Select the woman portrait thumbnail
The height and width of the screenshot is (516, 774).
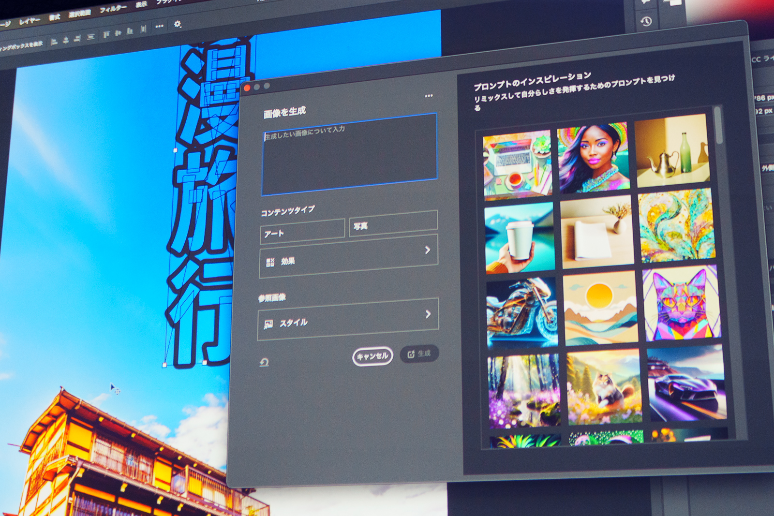(594, 158)
